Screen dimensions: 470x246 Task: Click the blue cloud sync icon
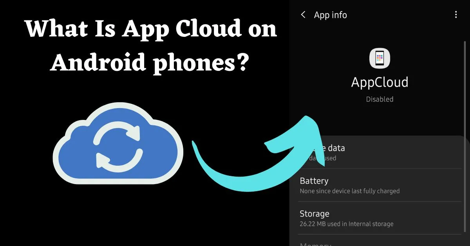pos(118,143)
